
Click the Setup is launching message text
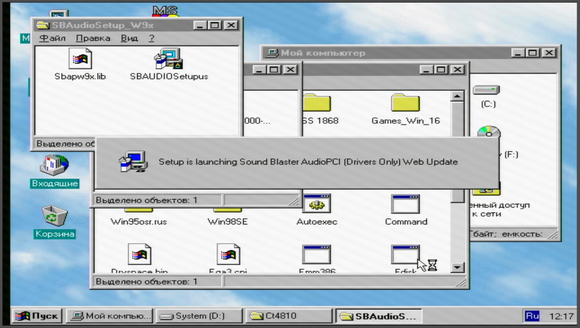tap(308, 162)
